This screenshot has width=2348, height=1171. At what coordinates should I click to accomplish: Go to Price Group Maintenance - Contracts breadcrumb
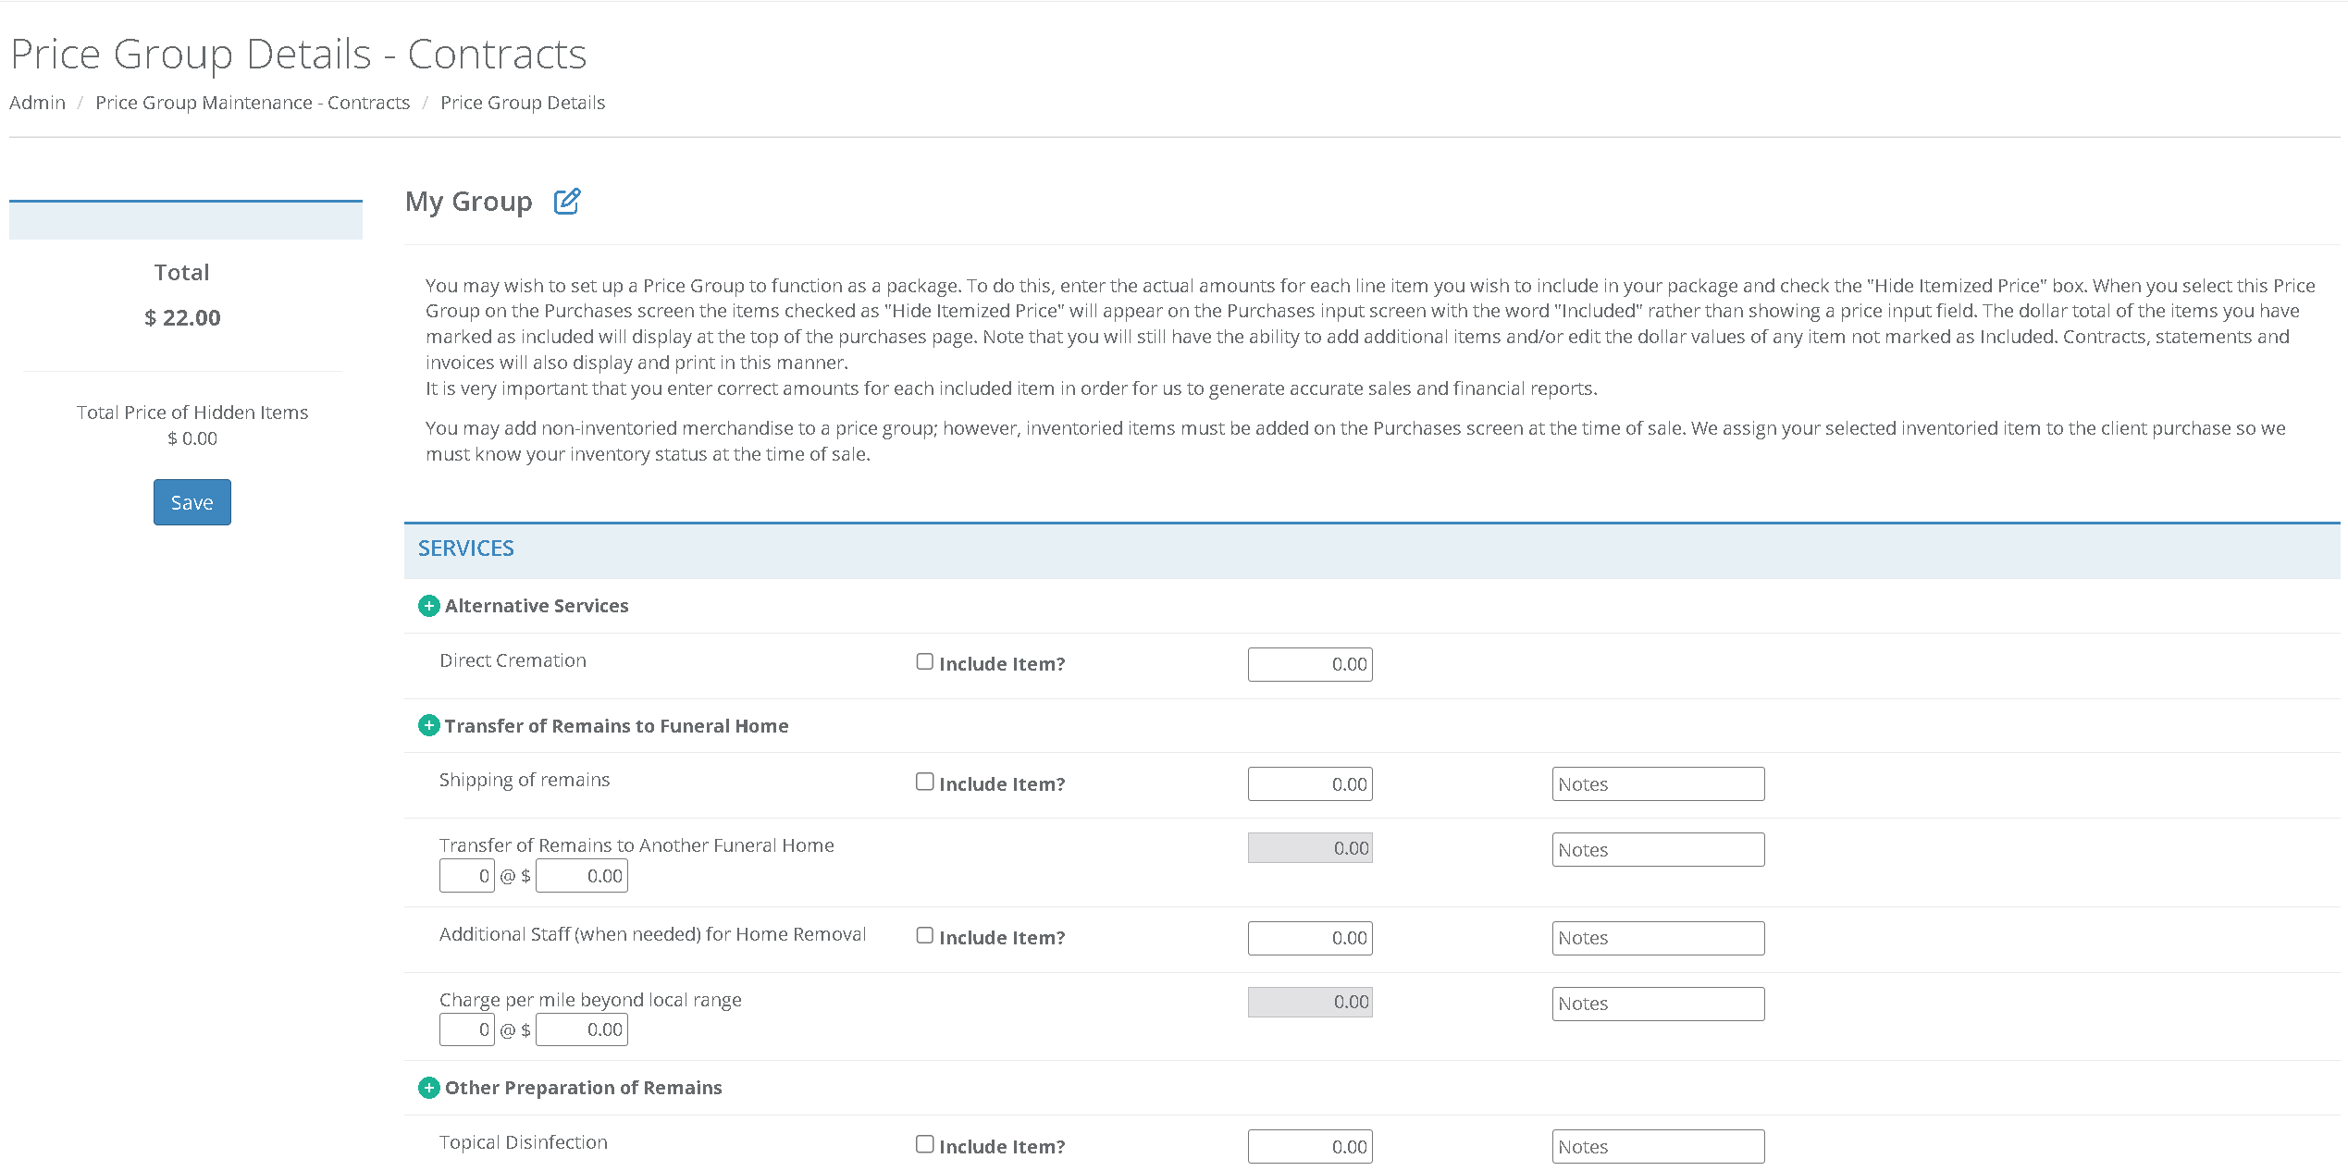tap(252, 103)
